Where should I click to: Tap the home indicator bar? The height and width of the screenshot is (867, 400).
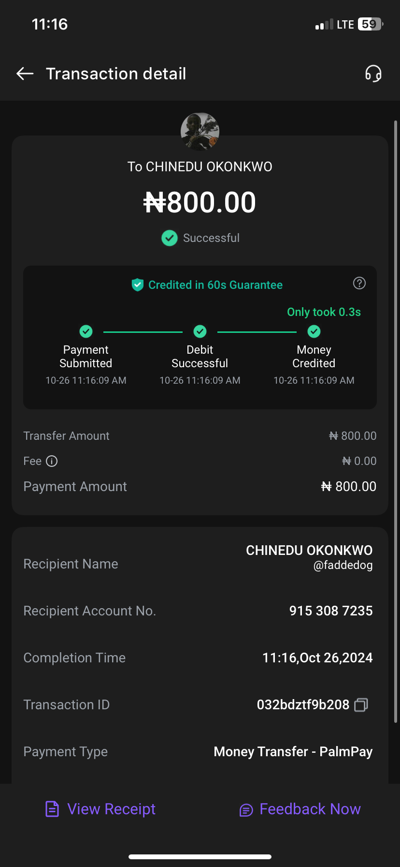pyautogui.click(x=200, y=856)
